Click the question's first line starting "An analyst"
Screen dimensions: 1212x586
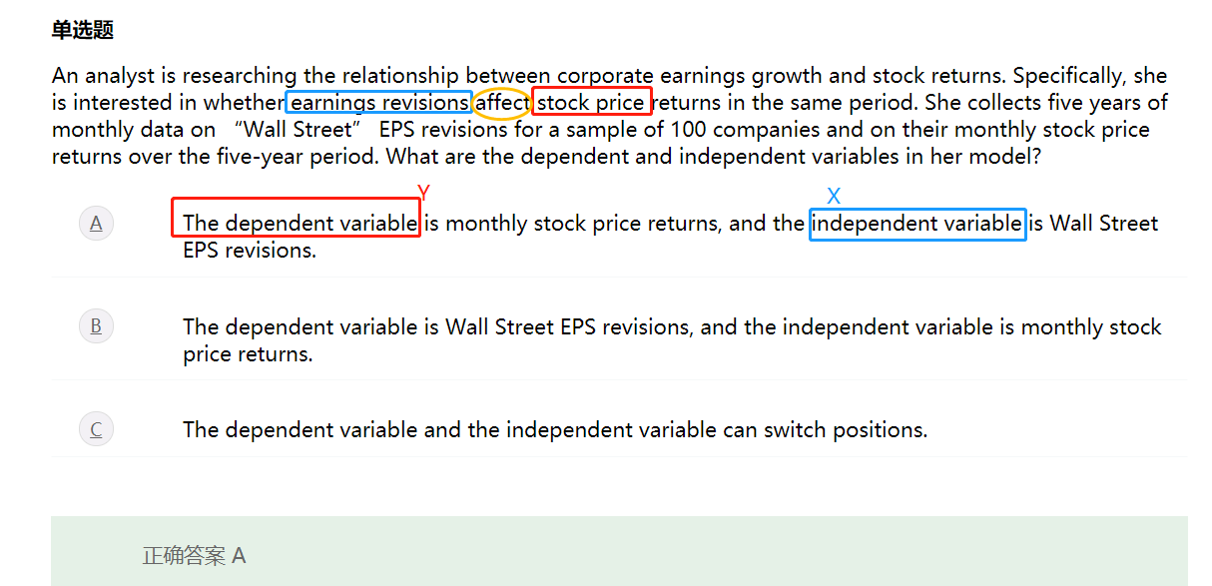coord(609,76)
